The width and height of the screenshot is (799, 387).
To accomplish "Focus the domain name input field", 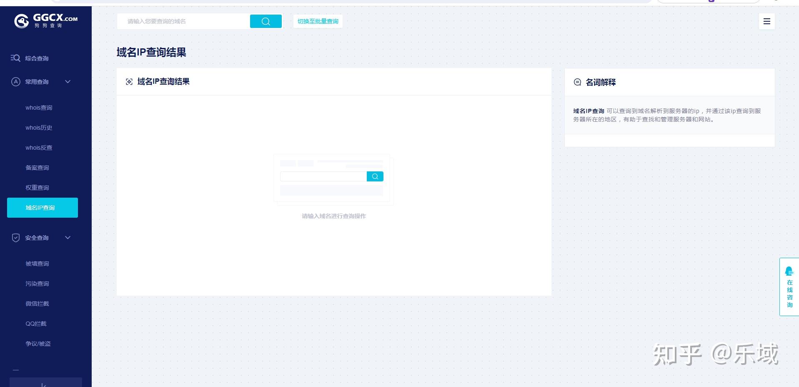I will 183,21.
